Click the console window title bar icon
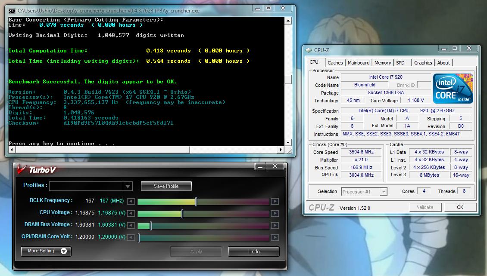The image size is (487, 276). tap(12, 10)
